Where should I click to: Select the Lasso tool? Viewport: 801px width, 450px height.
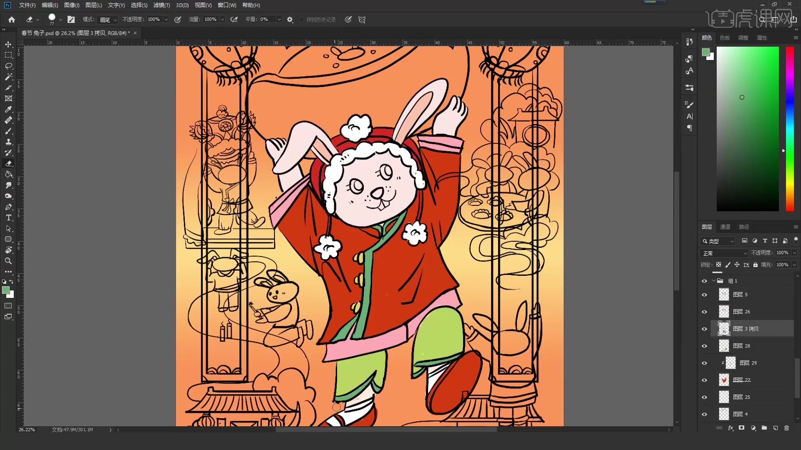tap(8, 66)
